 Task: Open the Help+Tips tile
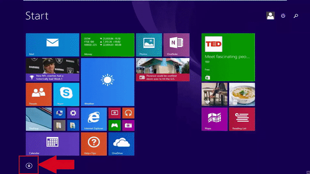[94, 144]
